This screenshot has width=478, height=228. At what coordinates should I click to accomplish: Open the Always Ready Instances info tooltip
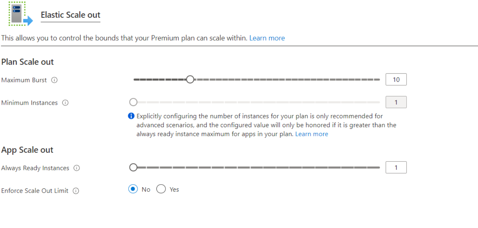pos(77,168)
